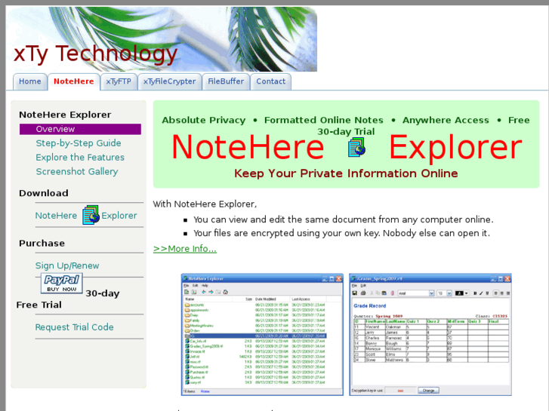This screenshot has height=411, width=549.
Task: Open the Contact tab
Action: pyautogui.click(x=270, y=81)
